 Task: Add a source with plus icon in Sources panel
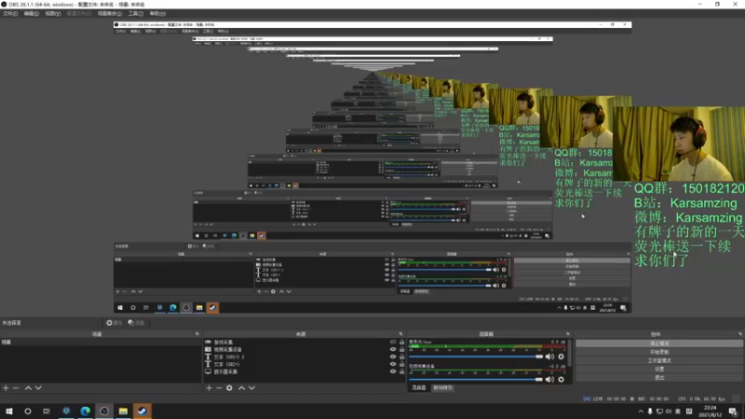[x=209, y=388]
